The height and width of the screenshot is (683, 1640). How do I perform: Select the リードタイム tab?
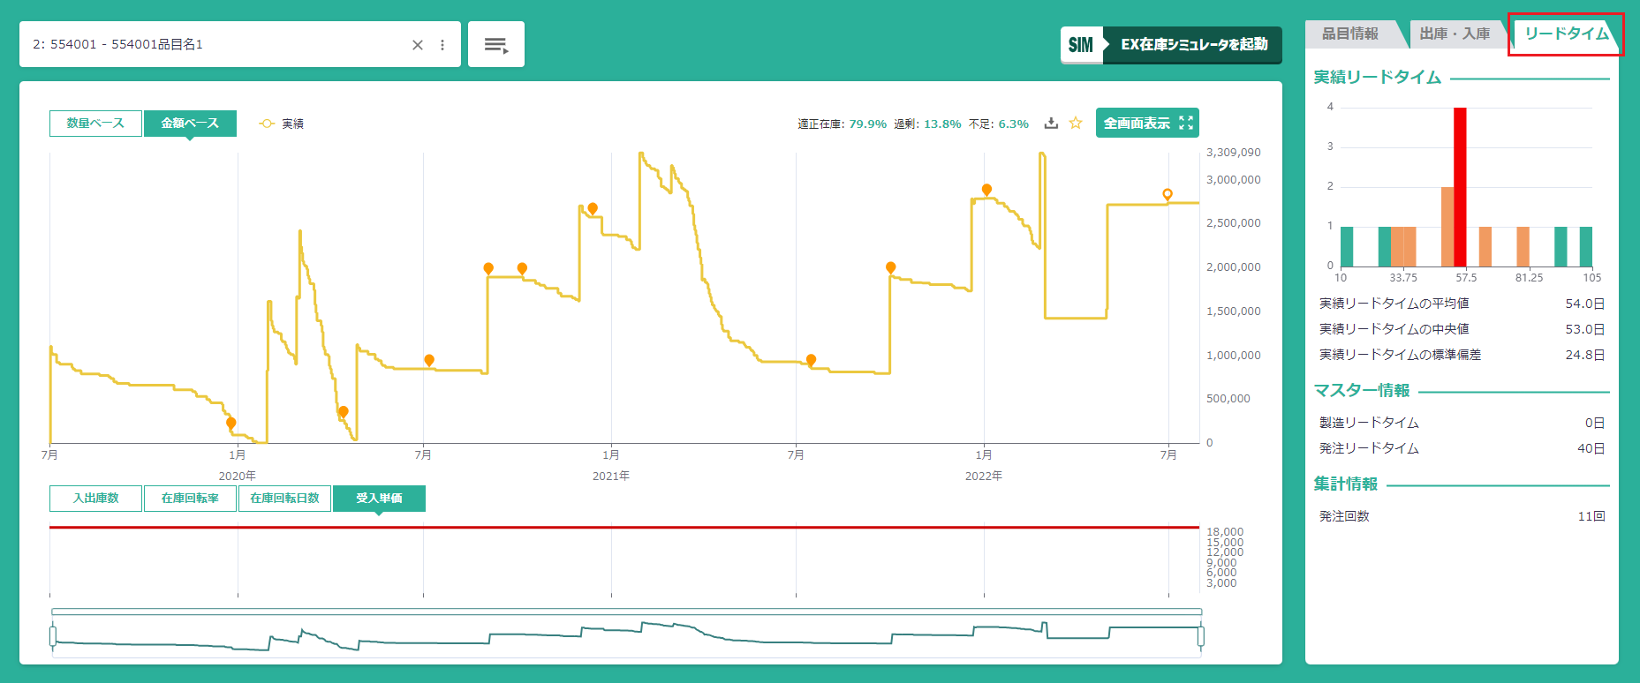click(x=1566, y=34)
